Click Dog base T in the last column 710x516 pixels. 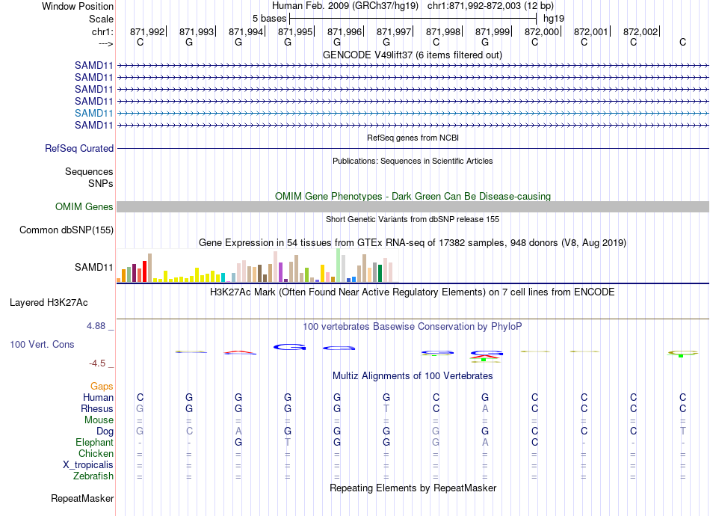(x=682, y=431)
